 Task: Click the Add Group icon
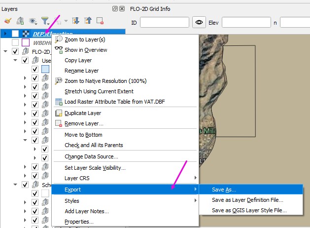[x=20, y=21]
